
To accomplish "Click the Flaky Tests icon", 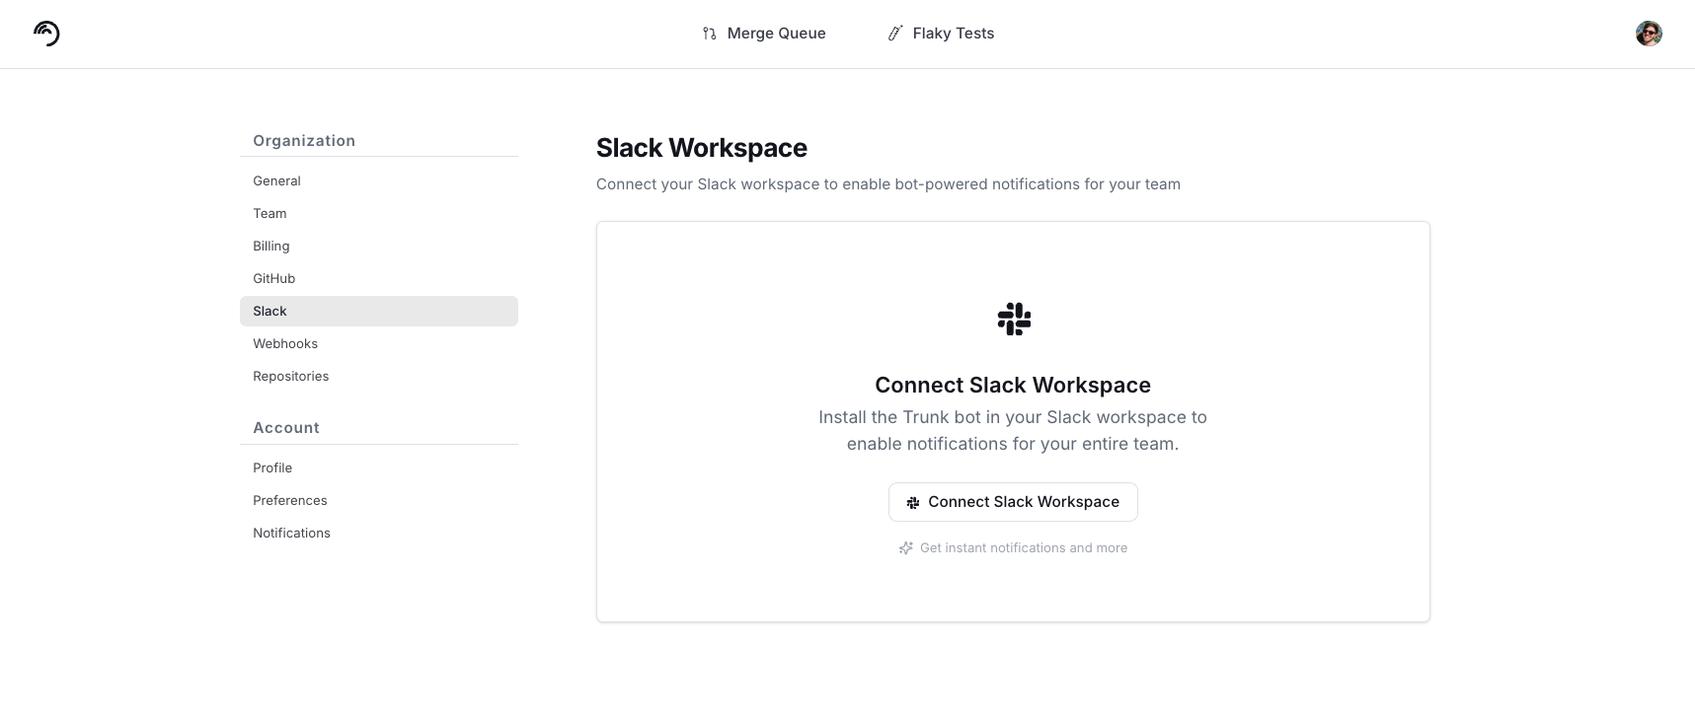I will tap(894, 34).
